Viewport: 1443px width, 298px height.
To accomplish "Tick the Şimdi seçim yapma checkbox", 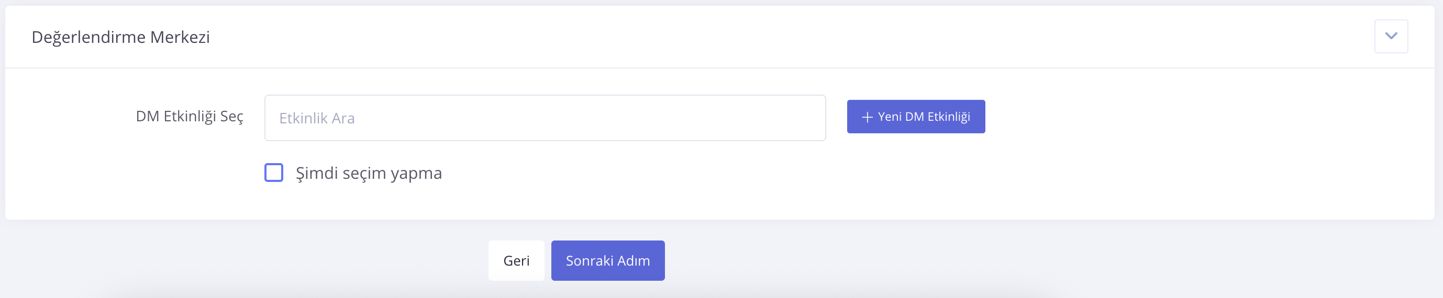I will [274, 173].
